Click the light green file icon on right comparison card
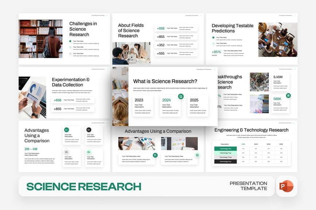This screenshot has width=316, height=210. [197, 155]
